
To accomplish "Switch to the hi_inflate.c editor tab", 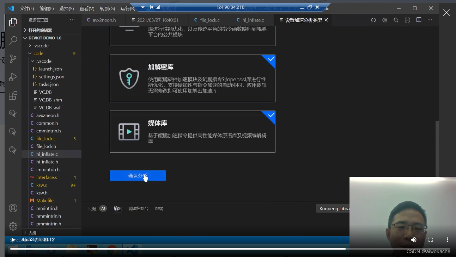I will click(x=253, y=20).
